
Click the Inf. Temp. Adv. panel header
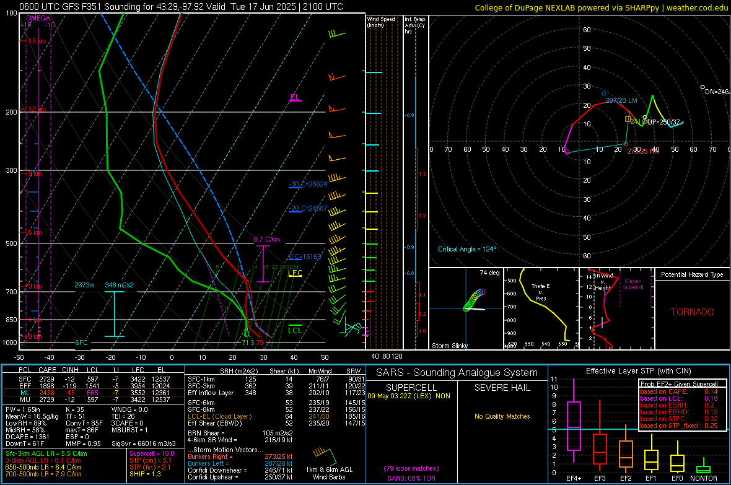[x=415, y=25]
